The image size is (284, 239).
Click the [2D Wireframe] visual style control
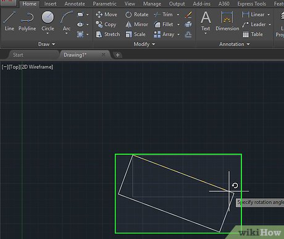(36, 67)
